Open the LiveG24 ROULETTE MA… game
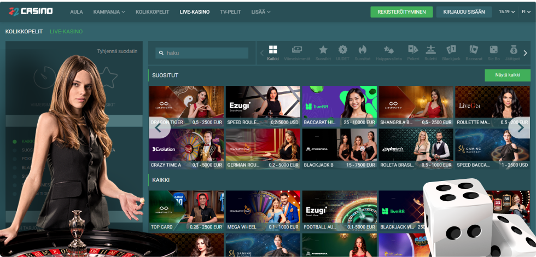 (493, 106)
